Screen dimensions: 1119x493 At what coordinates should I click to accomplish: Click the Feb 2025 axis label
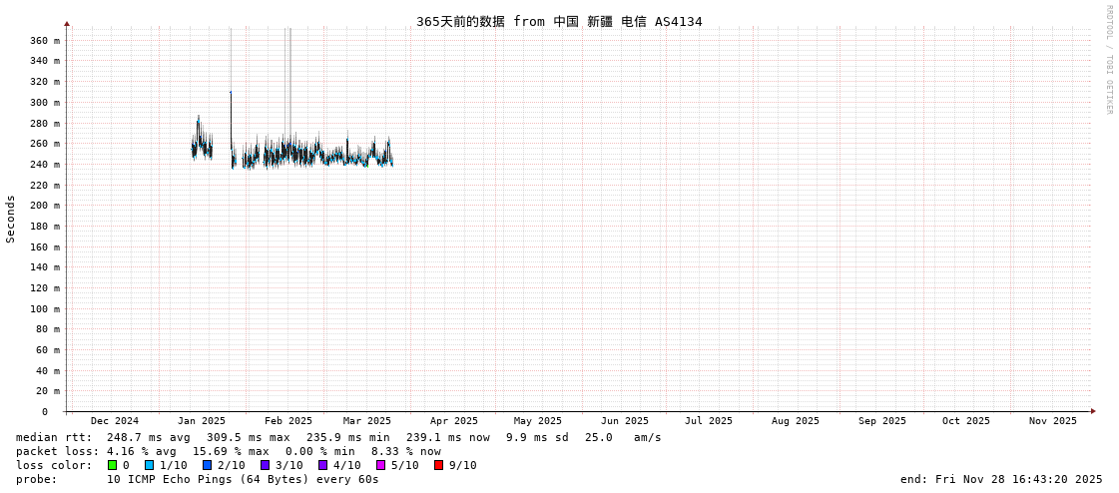pyautogui.click(x=288, y=421)
